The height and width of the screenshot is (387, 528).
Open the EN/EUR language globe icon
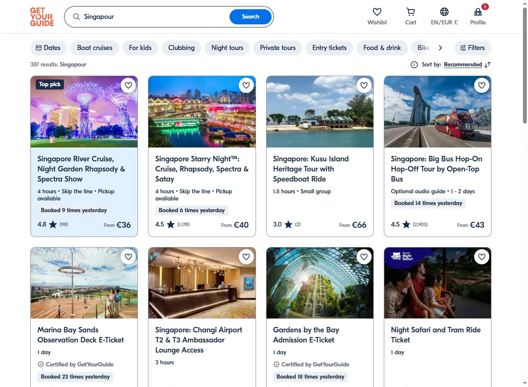point(444,12)
